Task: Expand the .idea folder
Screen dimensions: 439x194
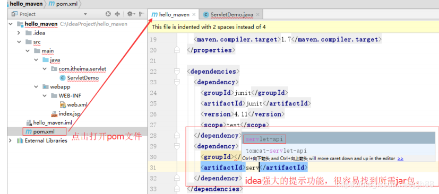Action: tap(19, 33)
